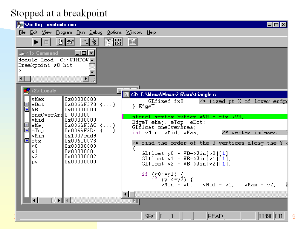Viewport: 306px width, 229px height.
Task: Click the hand breakpoint toolbar icon
Action: pos(61,42)
